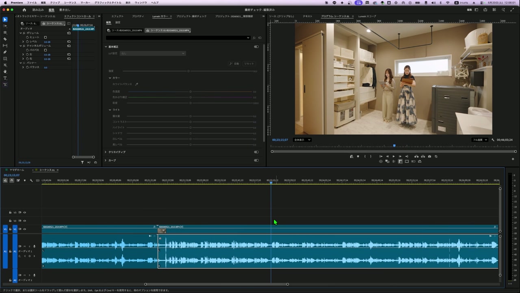This screenshot has width=520, height=293.
Task: Open the シーケンス menu
Action: (x=70, y=2)
